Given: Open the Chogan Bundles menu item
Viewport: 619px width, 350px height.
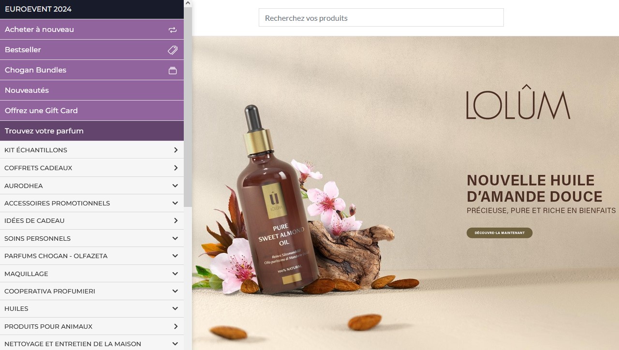Looking at the screenshot, I should pyautogui.click(x=92, y=70).
